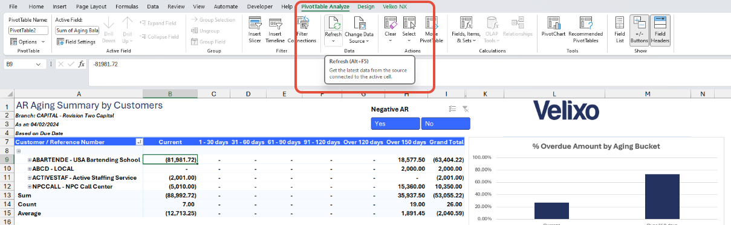Open Refresh dropdown arrow
Image resolution: width=731 pixels, height=225 pixels.
[x=333, y=42]
